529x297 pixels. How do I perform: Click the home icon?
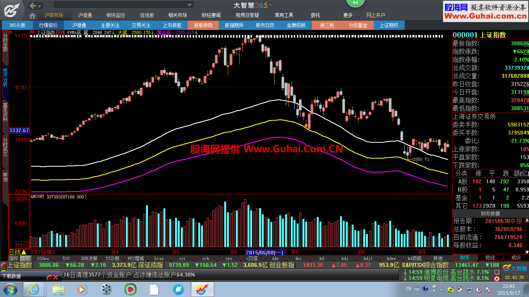(x=33, y=15)
